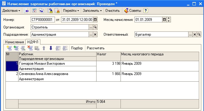The image size is (204, 111).
Task: Click the delete row icon with red X
Action: pyautogui.click(x=30, y=48)
